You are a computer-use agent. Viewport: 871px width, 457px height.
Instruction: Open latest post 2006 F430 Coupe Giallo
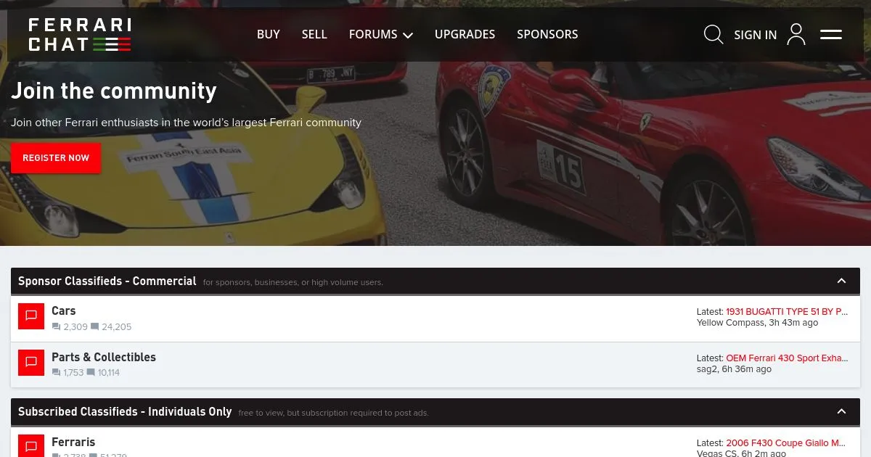(x=786, y=443)
